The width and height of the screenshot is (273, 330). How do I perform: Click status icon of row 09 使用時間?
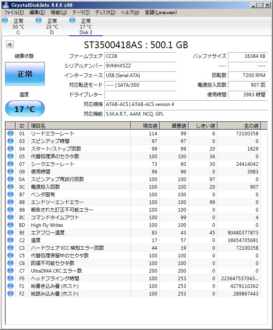(x=10, y=171)
